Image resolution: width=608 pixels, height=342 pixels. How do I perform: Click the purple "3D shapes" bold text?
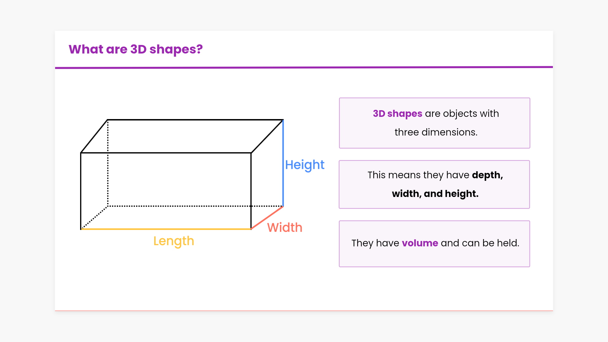[x=397, y=113]
